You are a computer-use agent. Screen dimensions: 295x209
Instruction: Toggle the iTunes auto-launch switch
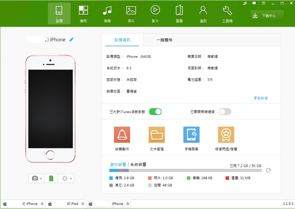pyautogui.click(x=155, y=111)
